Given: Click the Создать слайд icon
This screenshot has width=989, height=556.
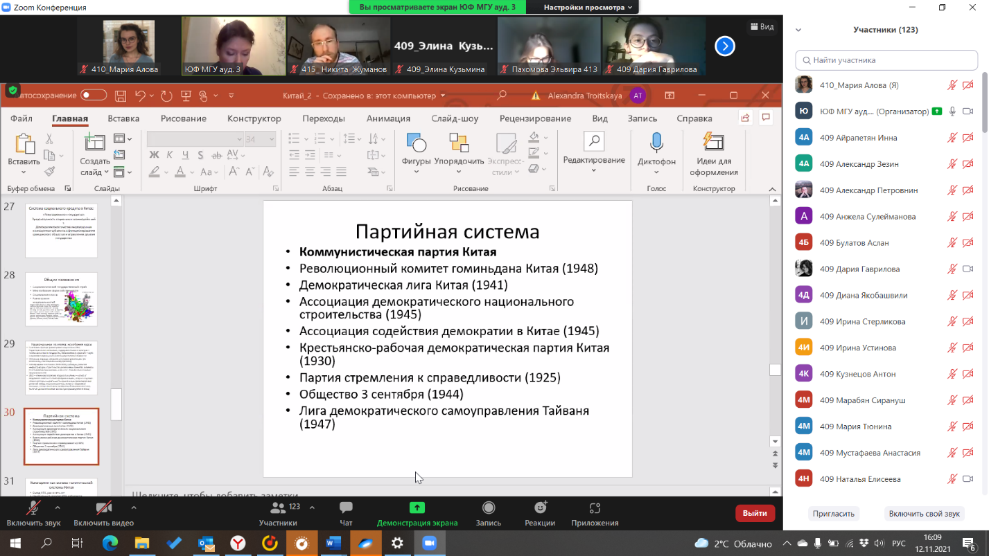Looking at the screenshot, I should click(94, 143).
